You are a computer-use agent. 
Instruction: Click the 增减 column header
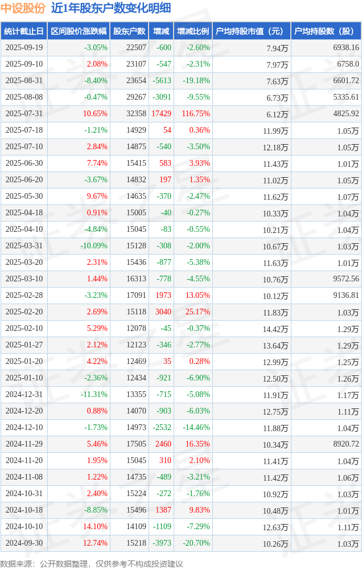[162, 31]
